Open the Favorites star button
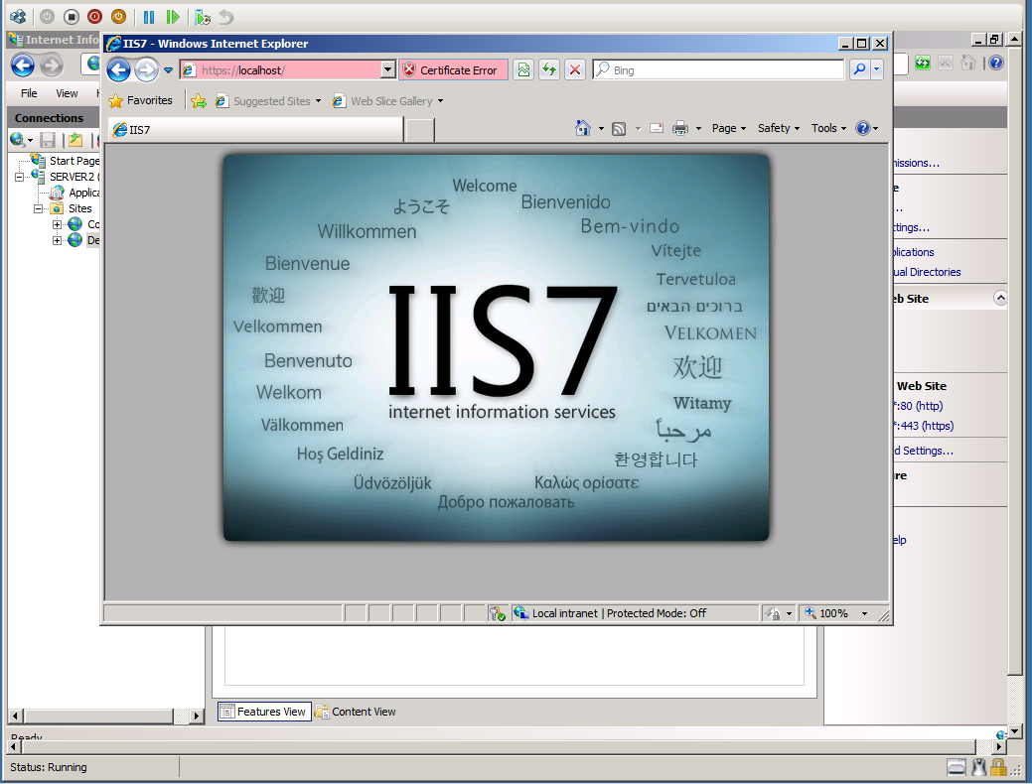Screen dimensions: 1032x784 click(x=140, y=100)
